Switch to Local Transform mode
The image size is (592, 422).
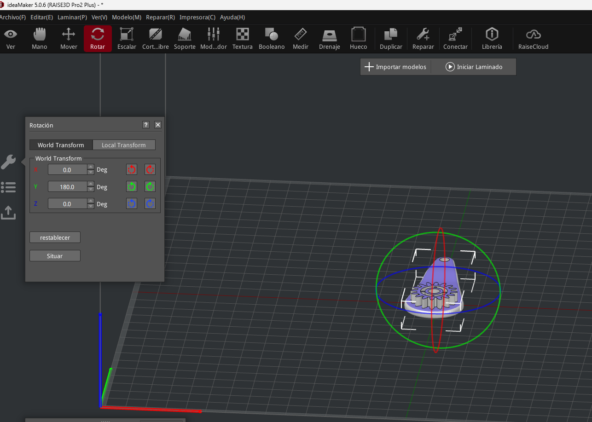coord(124,145)
